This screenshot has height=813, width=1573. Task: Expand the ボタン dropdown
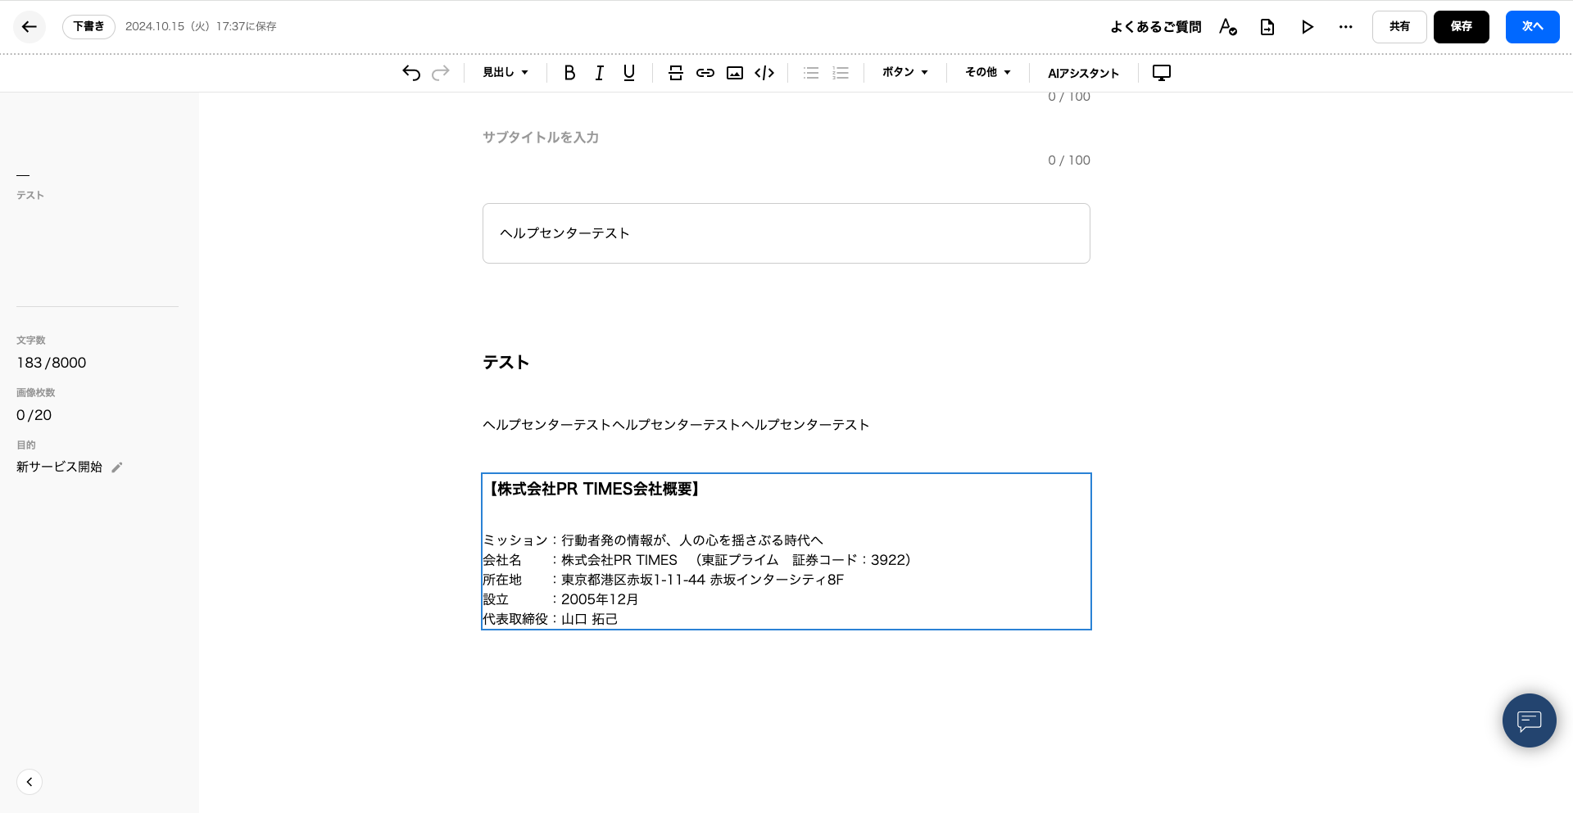click(x=904, y=73)
